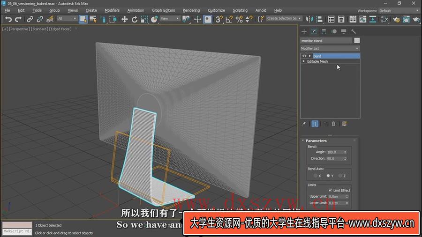Expand the Bend modifier sub-objects

pyautogui.click(x=310, y=56)
